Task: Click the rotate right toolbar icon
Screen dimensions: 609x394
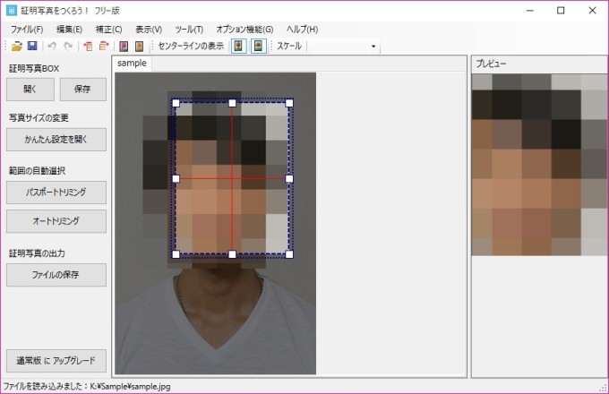Action: point(104,46)
